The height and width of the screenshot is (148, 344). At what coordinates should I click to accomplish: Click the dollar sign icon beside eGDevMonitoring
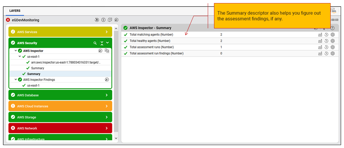pyautogui.click(x=103, y=20)
